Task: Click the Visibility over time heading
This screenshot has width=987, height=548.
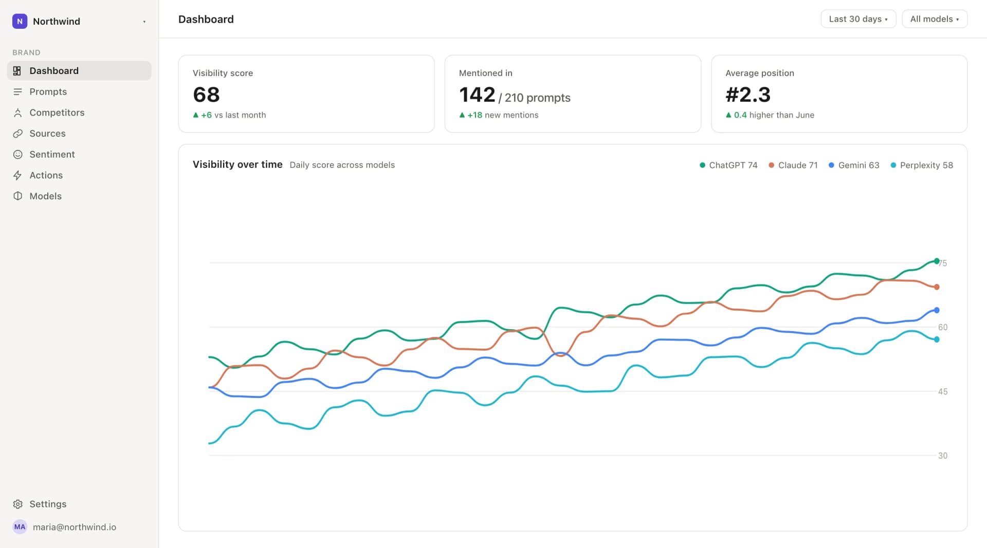Action: tap(237, 164)
